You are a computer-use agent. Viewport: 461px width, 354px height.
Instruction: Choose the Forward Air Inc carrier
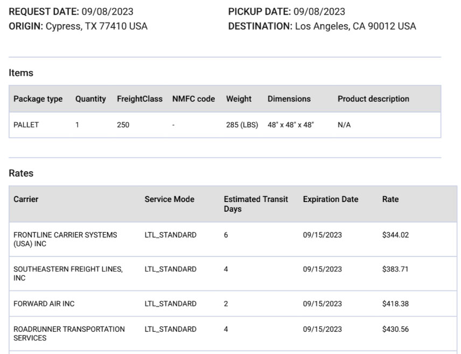click(44, 304)
